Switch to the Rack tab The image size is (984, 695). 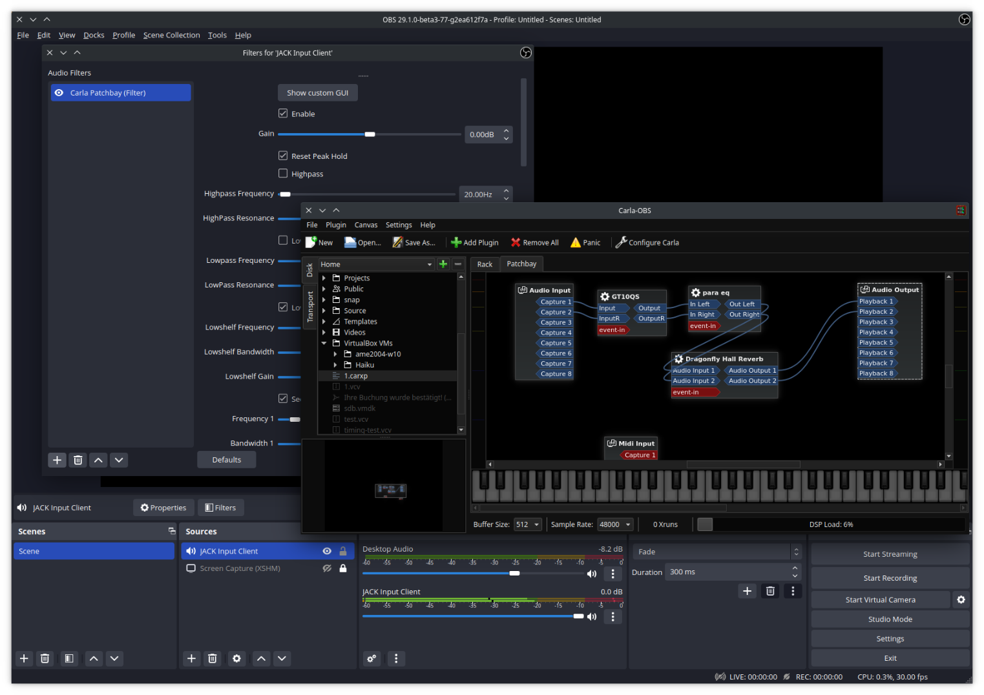[485, 264]
